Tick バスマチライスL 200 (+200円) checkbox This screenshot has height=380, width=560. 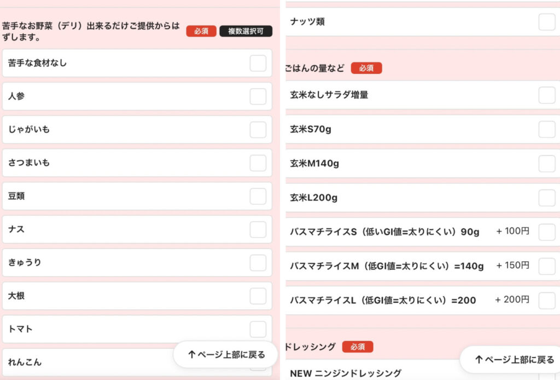click(x=546, y=300)
